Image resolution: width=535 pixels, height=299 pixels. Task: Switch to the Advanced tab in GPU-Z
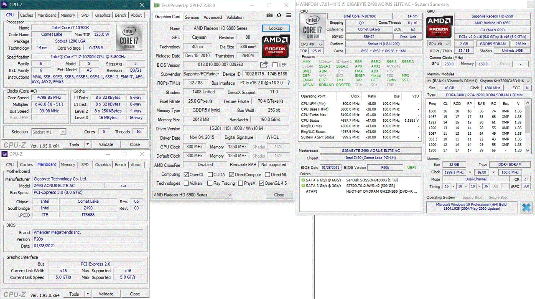[213, 18]
